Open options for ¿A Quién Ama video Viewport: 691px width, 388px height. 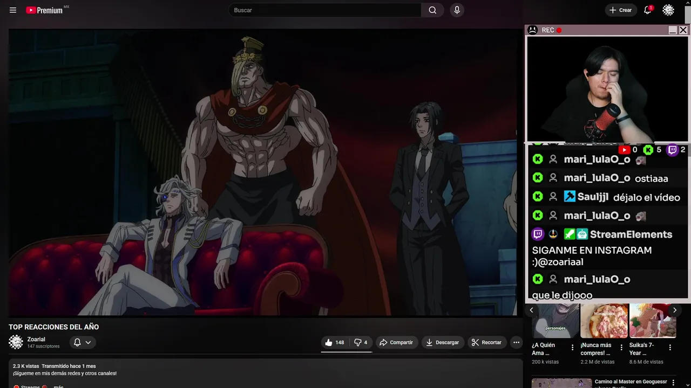(x=573, y=348)
